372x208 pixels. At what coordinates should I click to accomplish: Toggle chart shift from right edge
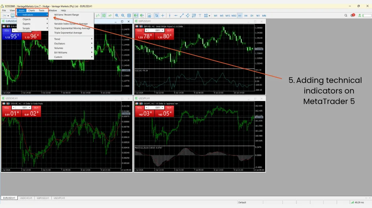click(x=142, y=16)
